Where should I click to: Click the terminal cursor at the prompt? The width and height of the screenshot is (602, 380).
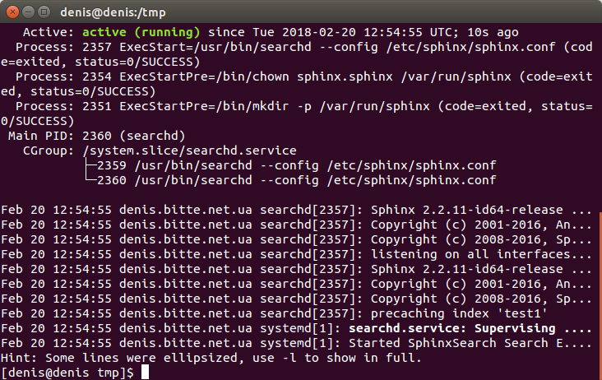[145, 373]
